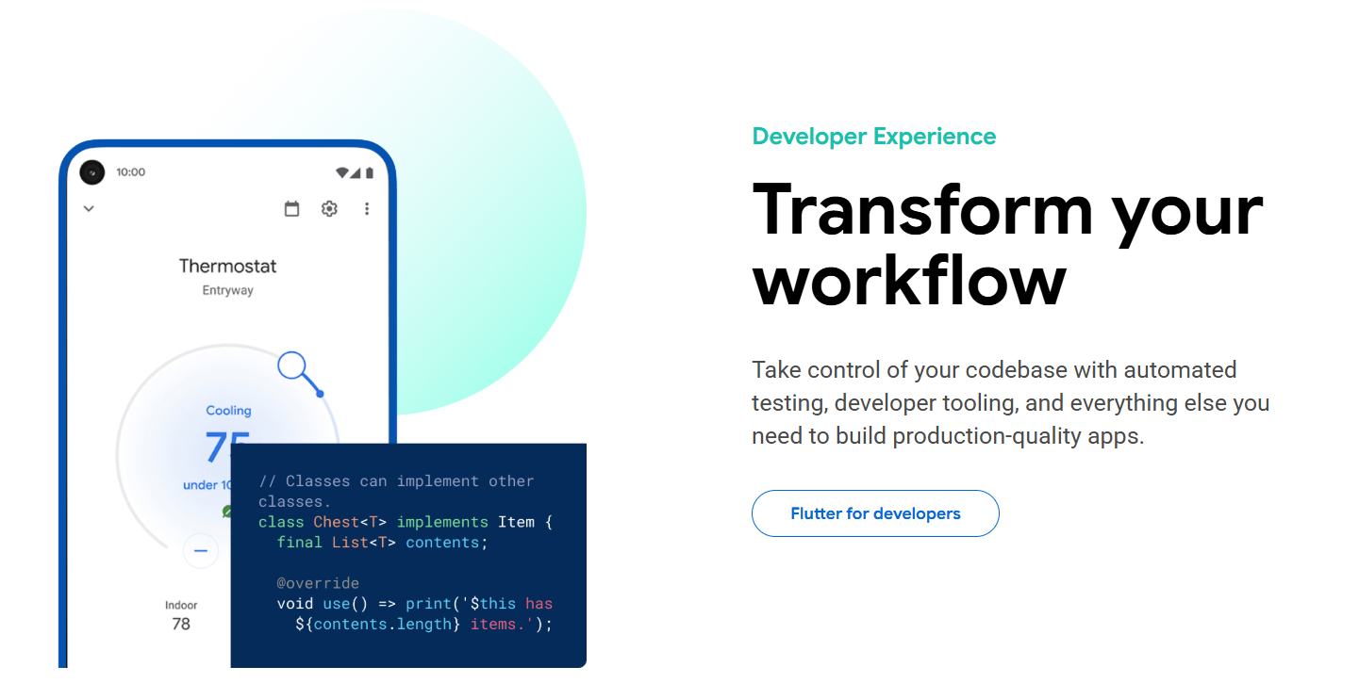Click the Flutter for developers button
This screenshot has width=1359, height=683.
[874, 513]
